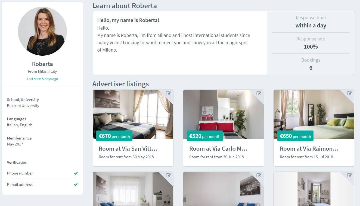Open the €650 per month room photo

click(x=314, y=114)
